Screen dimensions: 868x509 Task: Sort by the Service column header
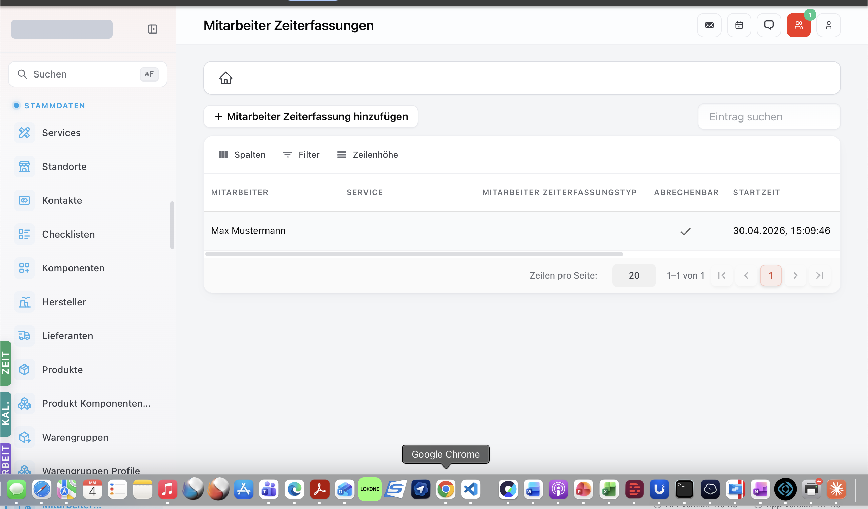point(364,192)
